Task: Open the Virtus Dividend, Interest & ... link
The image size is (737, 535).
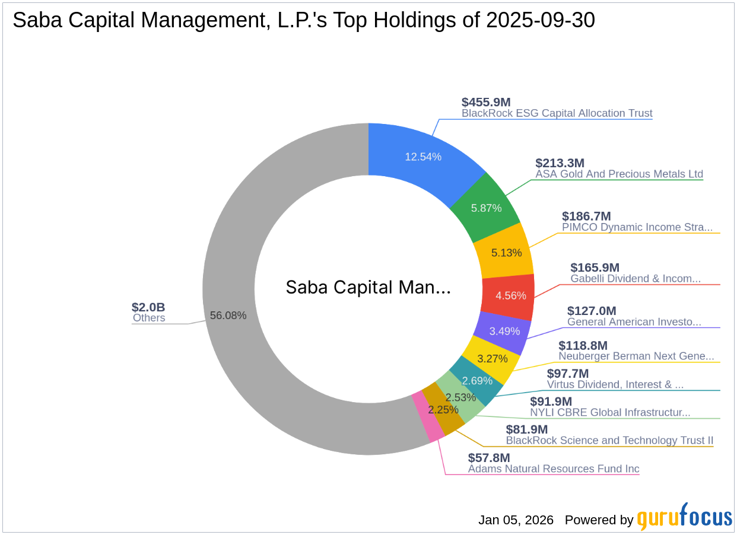Action: pyautogui.click(x=615, y=384)
